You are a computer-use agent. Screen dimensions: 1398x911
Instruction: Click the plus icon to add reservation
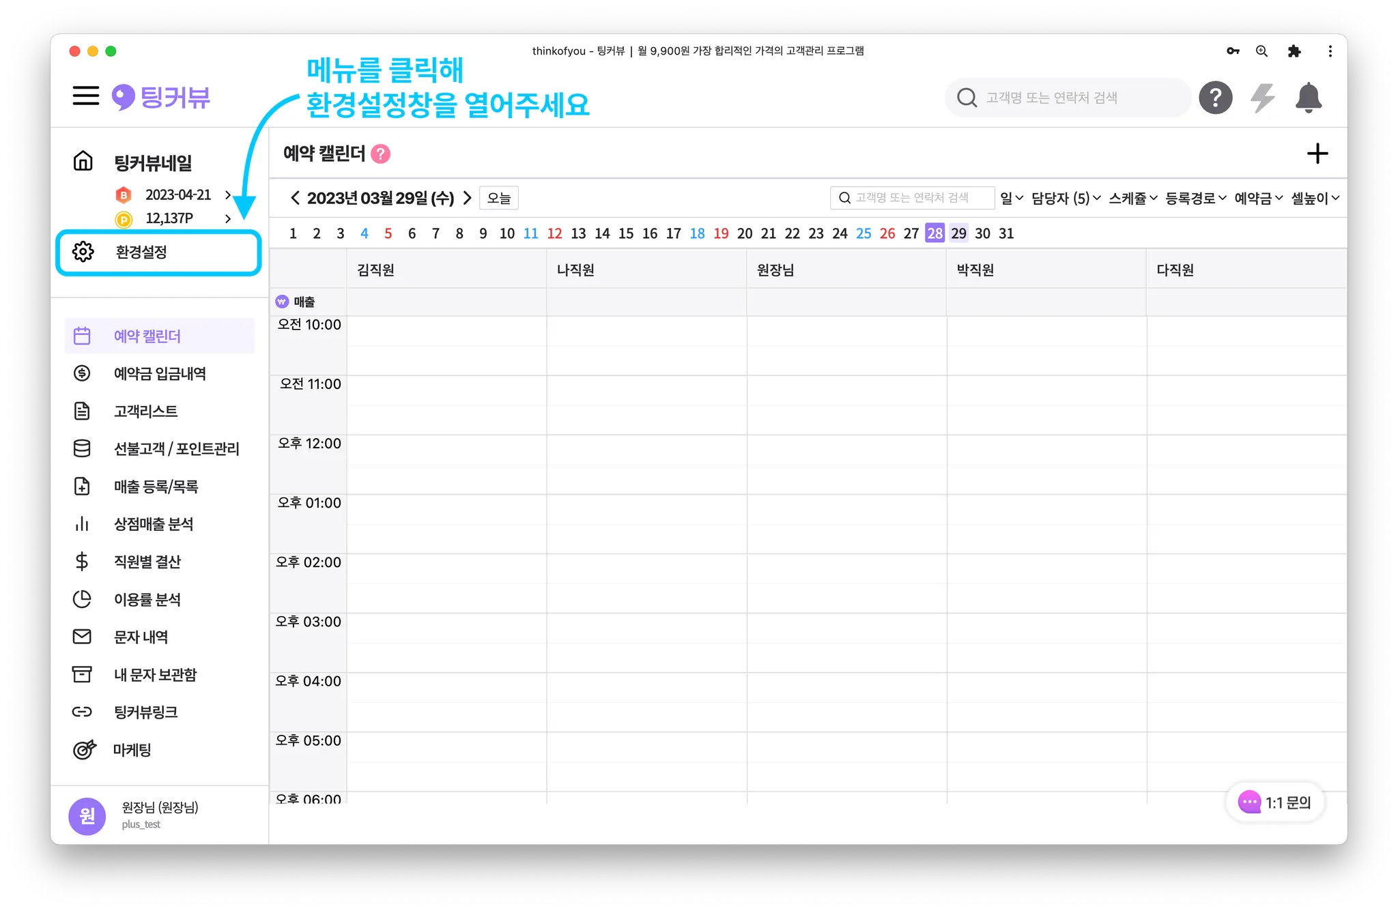(1317, 154)
